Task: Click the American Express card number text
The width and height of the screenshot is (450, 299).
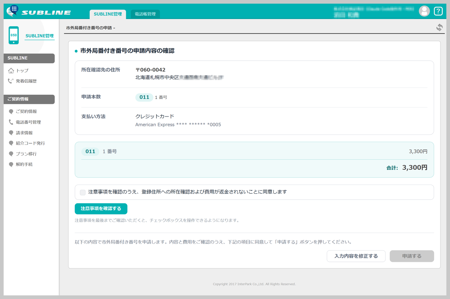Action: [178, 125]
